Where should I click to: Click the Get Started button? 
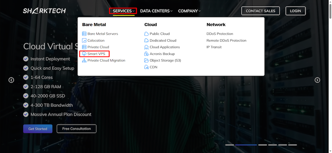coord(38,129)
